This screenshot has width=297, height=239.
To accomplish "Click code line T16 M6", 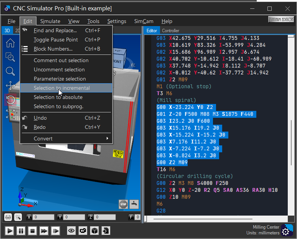I will click(166, 169).
